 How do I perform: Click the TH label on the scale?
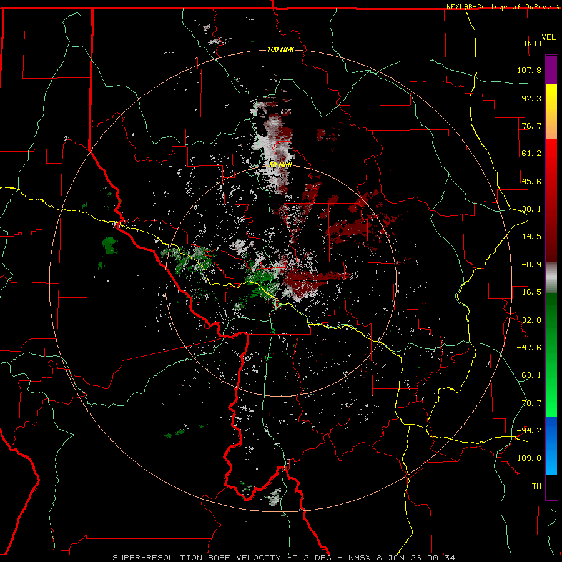pos(536,486)
